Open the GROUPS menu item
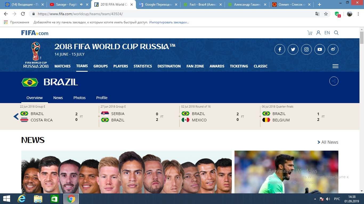Screen dimensions: 364x204 [x=100, y=66]
